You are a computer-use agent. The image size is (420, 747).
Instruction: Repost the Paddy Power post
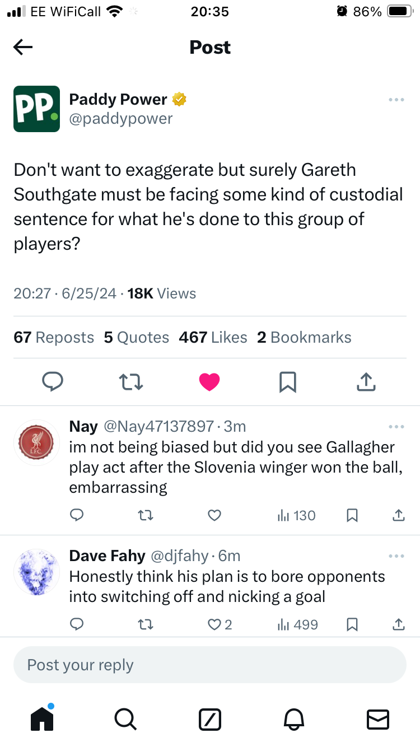(x=132, y=382)
